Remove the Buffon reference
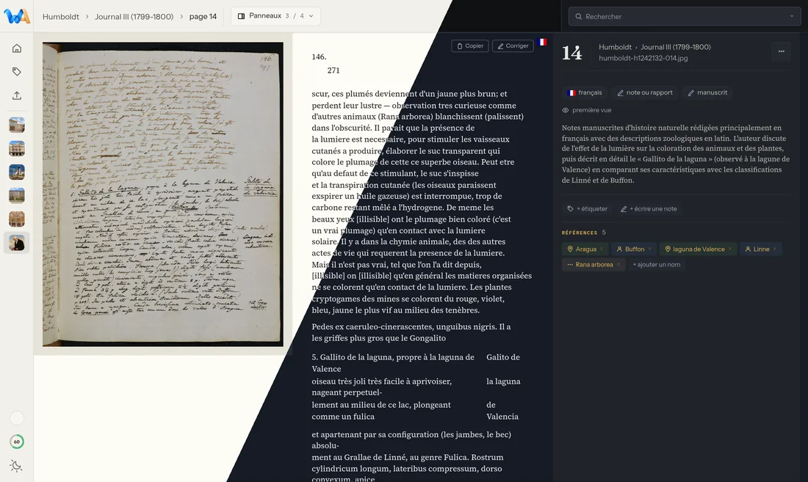808x482 pixels. pyautogui.click(x=649, y=249)
